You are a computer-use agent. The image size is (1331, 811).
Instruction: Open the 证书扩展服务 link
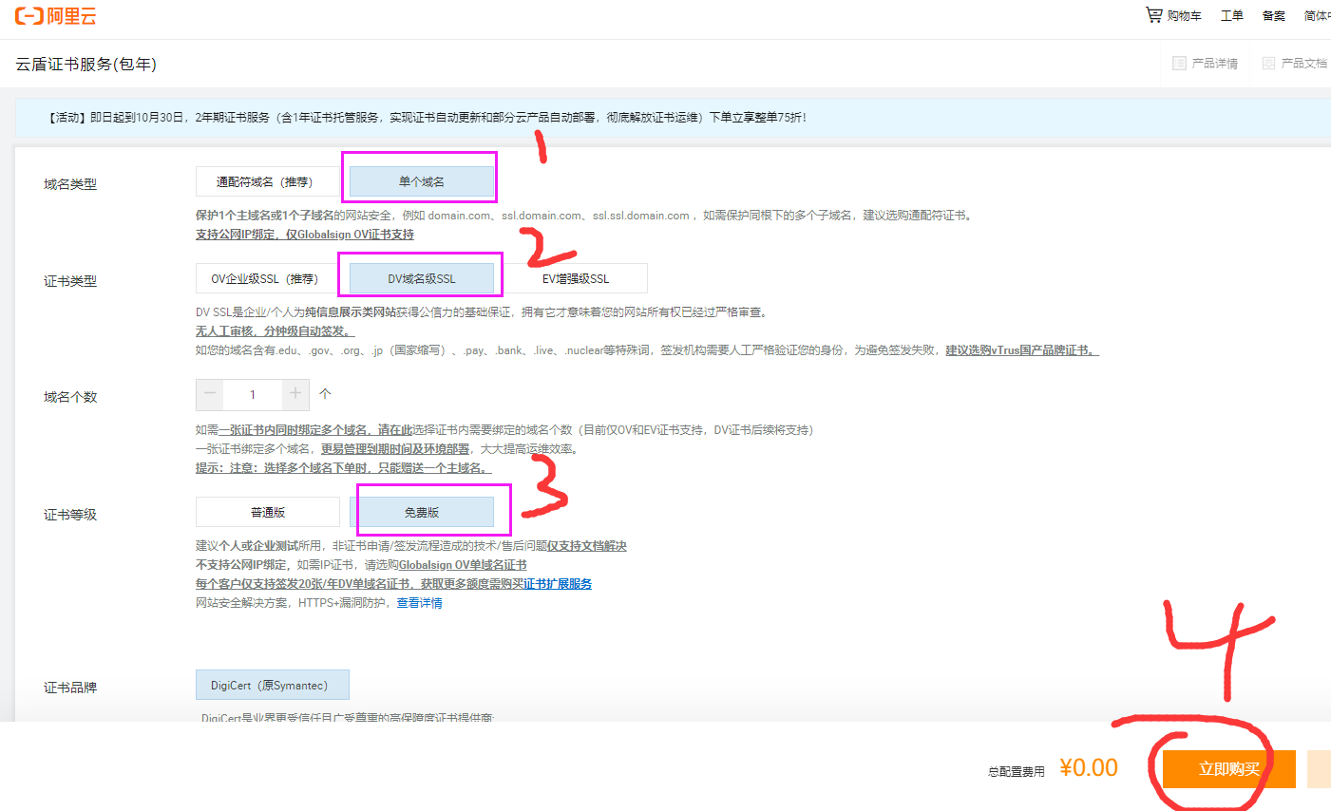[558, 584]
